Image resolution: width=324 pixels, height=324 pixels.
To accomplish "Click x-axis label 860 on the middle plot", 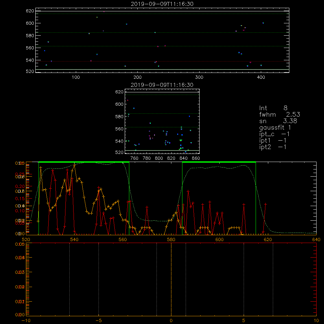I will [x=196, y=158].
